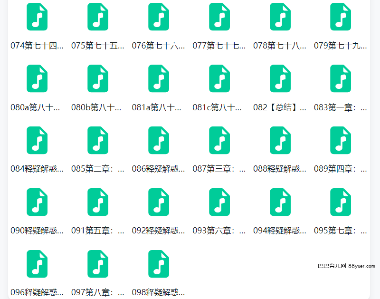The height and width of the screenshot is (299, 380).
Task: Click the music icon above 098释疑解惑
Action: [x=159, y=264]
